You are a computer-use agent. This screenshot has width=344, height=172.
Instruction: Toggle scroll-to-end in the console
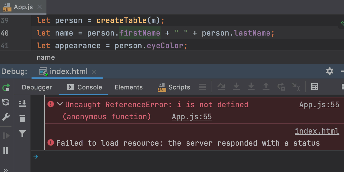click(22, 103)
